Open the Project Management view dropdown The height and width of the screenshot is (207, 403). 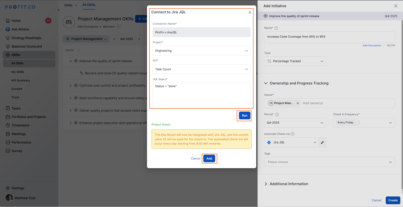86,39
